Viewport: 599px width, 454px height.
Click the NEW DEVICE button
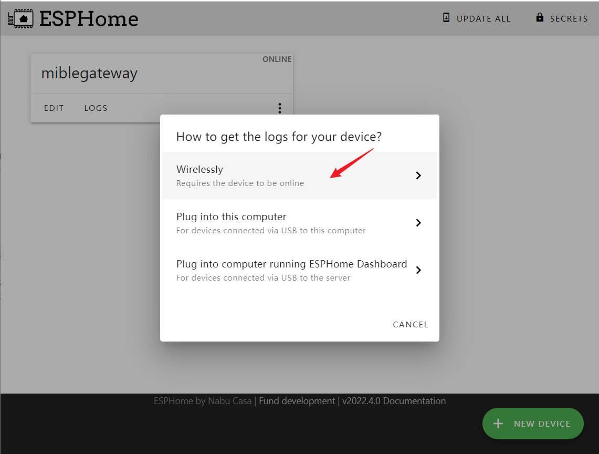(x=533, y=424)
